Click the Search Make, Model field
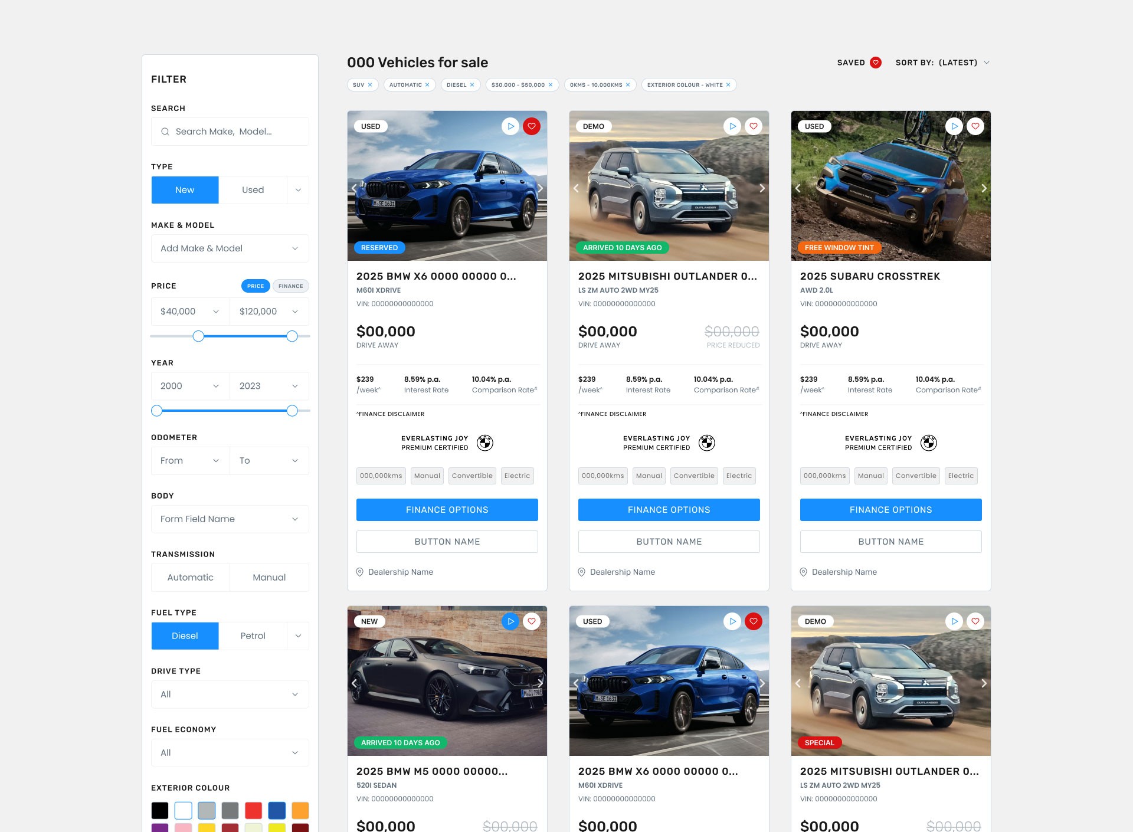Screen dimensions: 1133x832 [230, 132]
